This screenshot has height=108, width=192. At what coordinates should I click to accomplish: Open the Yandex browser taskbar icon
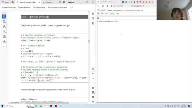click(46, 106)
